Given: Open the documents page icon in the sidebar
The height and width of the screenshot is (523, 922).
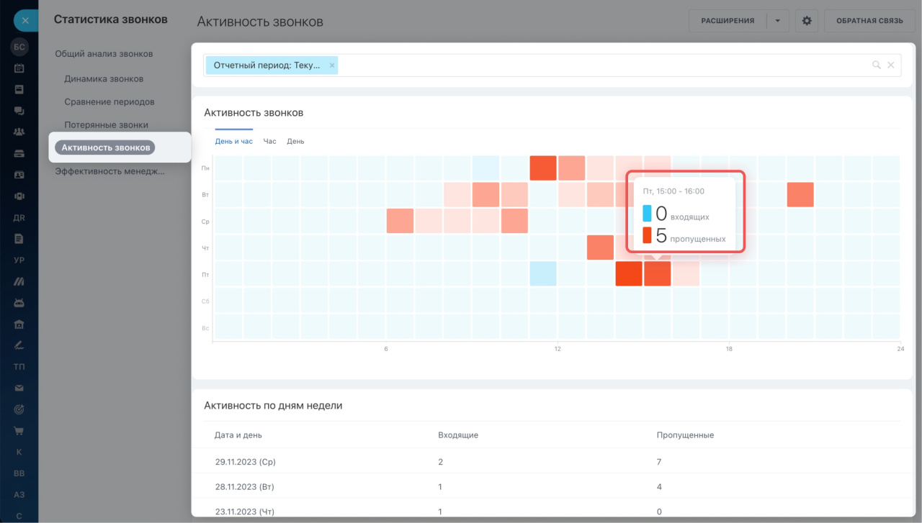Looking at the screenshot, I should pos(19,238).
